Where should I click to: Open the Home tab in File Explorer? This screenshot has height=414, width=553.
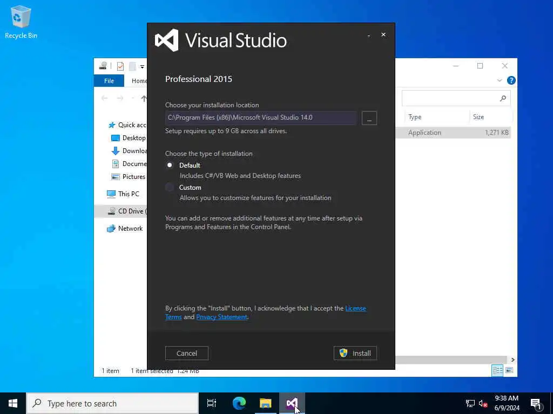(139, 81)
